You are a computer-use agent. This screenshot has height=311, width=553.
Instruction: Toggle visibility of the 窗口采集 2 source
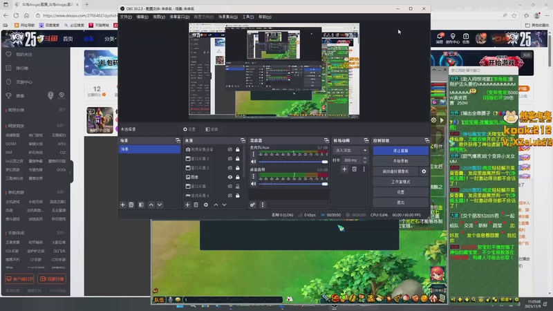230,168
